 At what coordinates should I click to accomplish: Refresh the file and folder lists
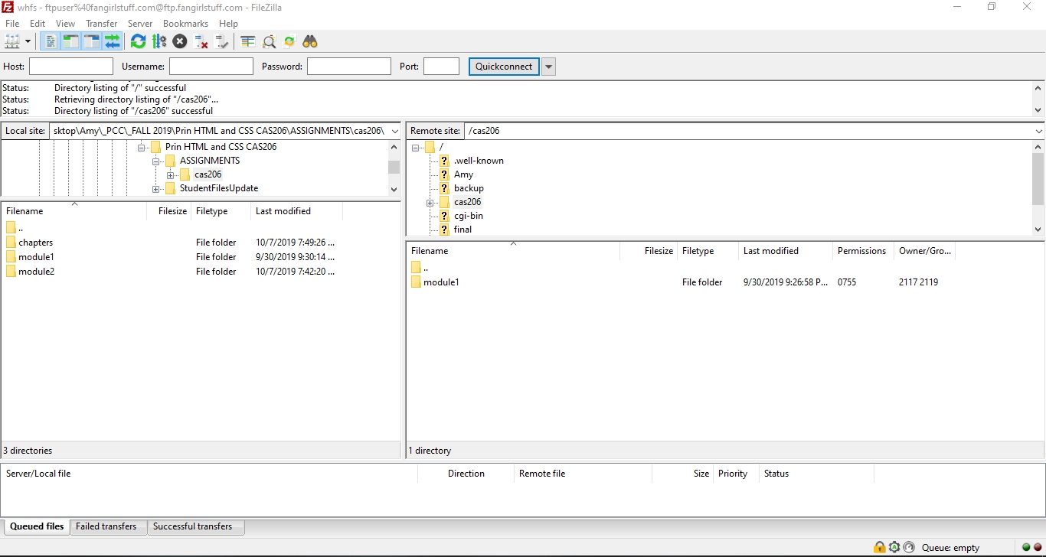click(138, 41)
